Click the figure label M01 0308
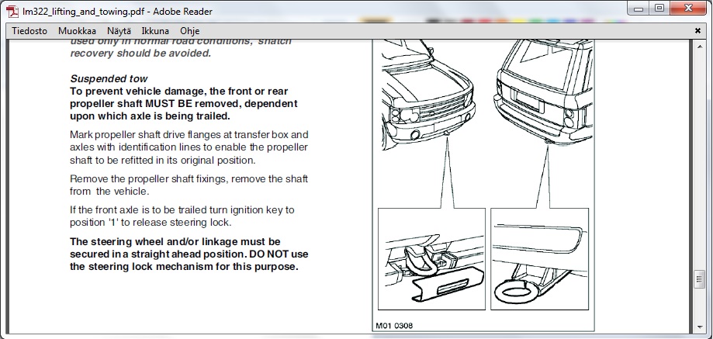The height and width of the screenshot is (339, 713). click(x=396, y=327)
